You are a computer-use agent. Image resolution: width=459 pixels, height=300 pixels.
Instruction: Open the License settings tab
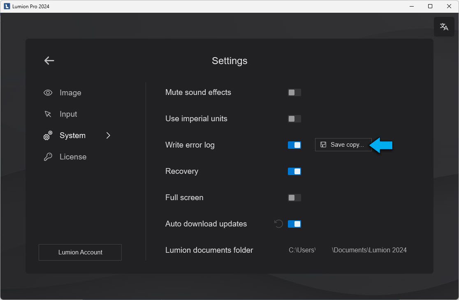(73, 157)
